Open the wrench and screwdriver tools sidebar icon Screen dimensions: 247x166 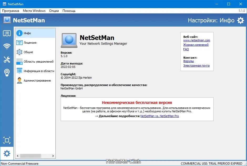click(x=7, y=59)
